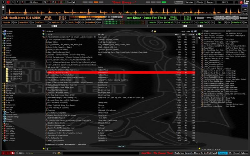The height and width of the screenshot is (156, 250).
Task: Click the VirtualDJ logo in the bottom-left
Action: point(8,153)
